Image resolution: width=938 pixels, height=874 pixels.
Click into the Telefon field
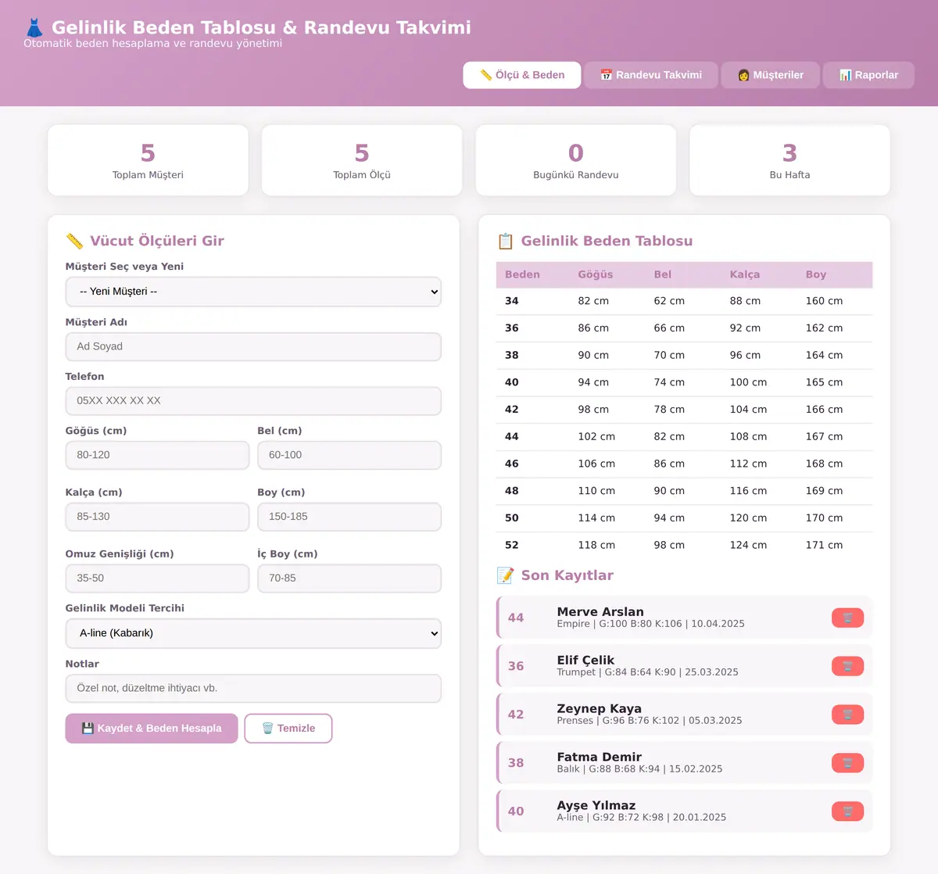[253, 401]
